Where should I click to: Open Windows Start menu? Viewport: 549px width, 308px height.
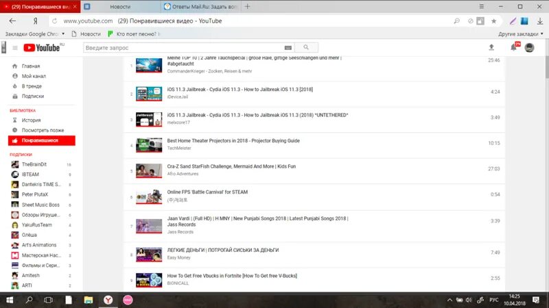tap(10, 300)
